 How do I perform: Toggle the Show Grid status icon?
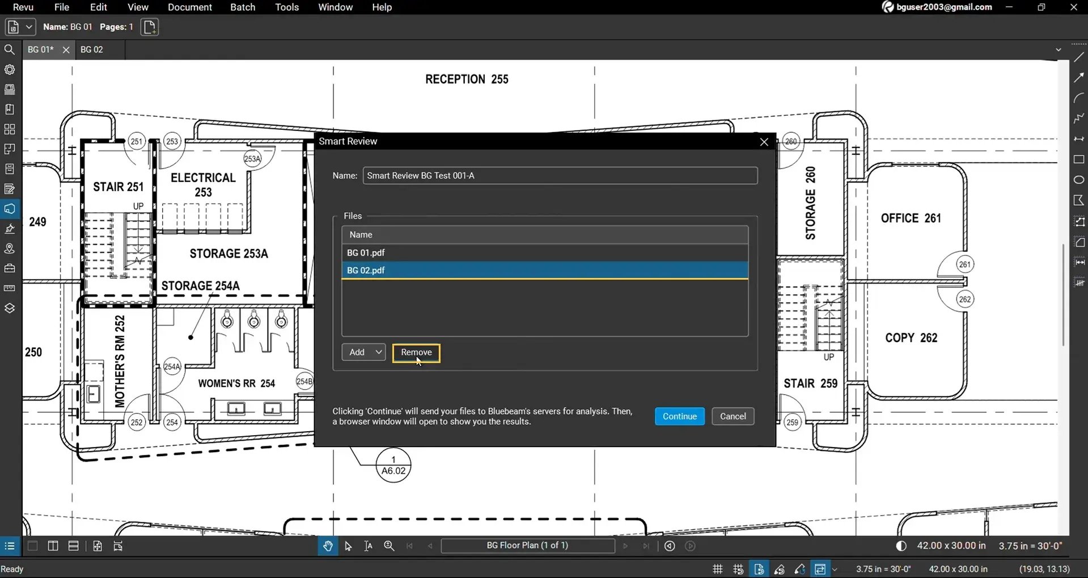(x=718, y=569)
